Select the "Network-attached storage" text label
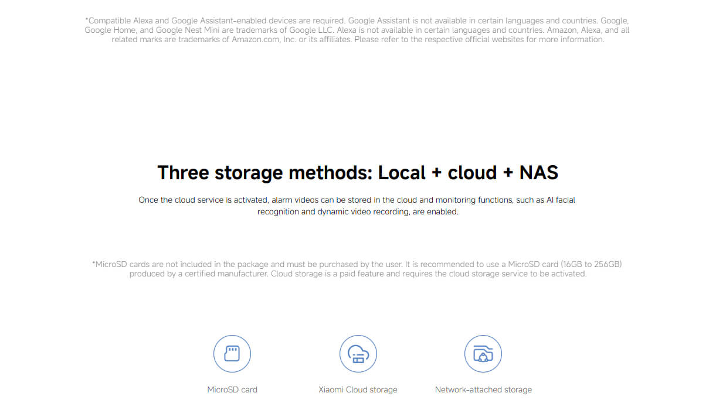The image size is (716, 410). point(483,389)
